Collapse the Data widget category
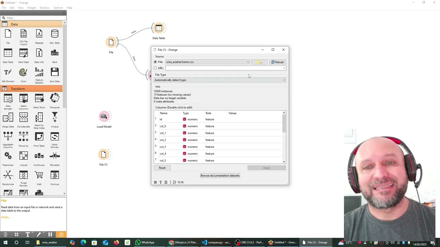Screen dimensions: 440x247 [32, 24]
